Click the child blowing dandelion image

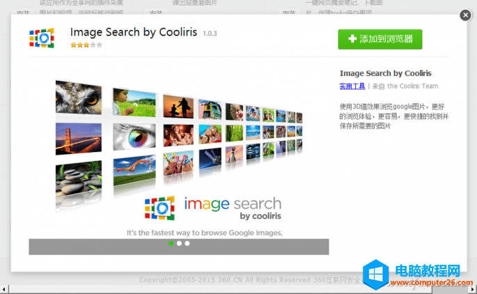point(134,102)
